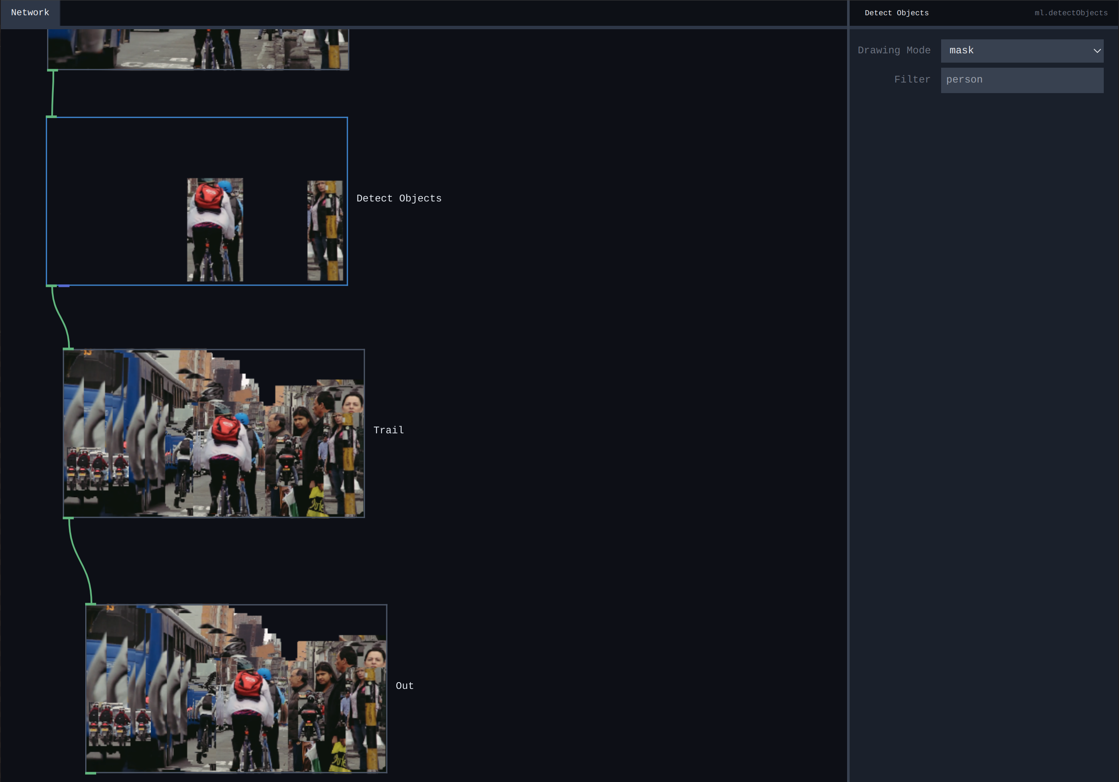Screen dimensions: 1119x782
Task: Click the chevron arrow in the mask combo box
Action: coord(1097,51)
